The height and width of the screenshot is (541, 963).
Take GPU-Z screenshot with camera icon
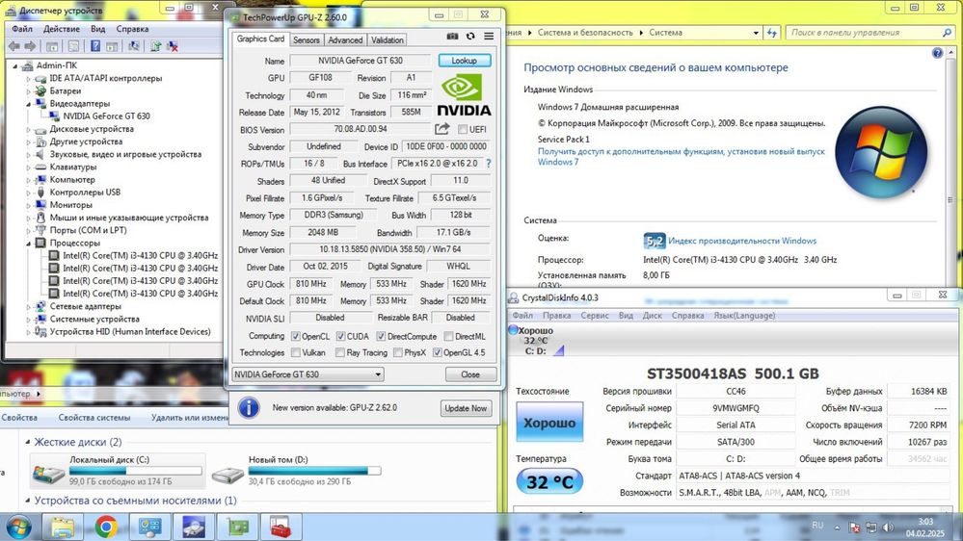pos(452,37)
